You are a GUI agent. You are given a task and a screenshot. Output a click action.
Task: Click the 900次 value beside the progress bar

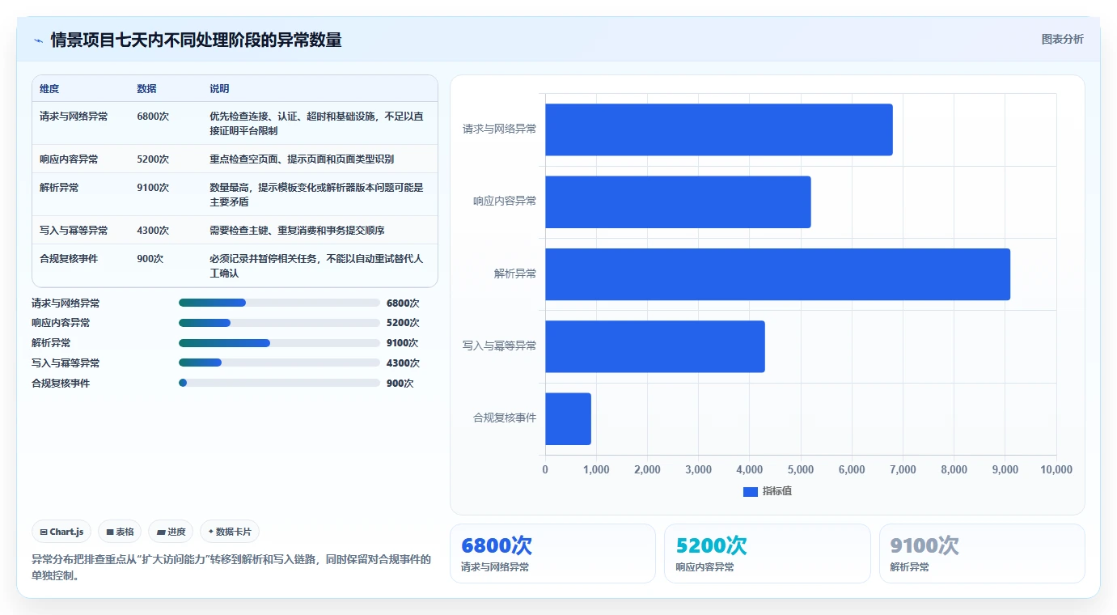(400, 384)
